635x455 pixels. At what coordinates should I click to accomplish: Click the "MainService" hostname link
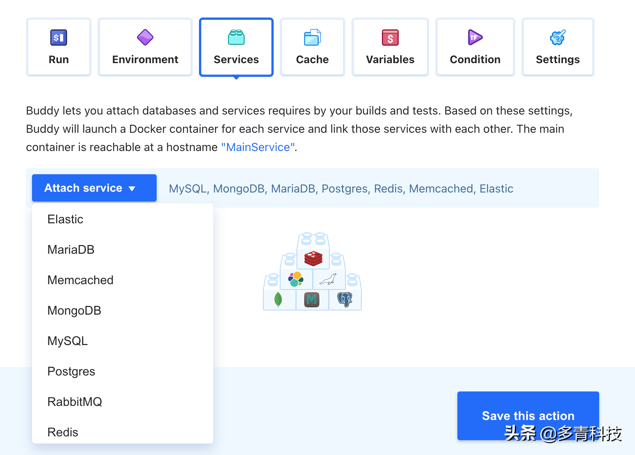coord(258,147)
